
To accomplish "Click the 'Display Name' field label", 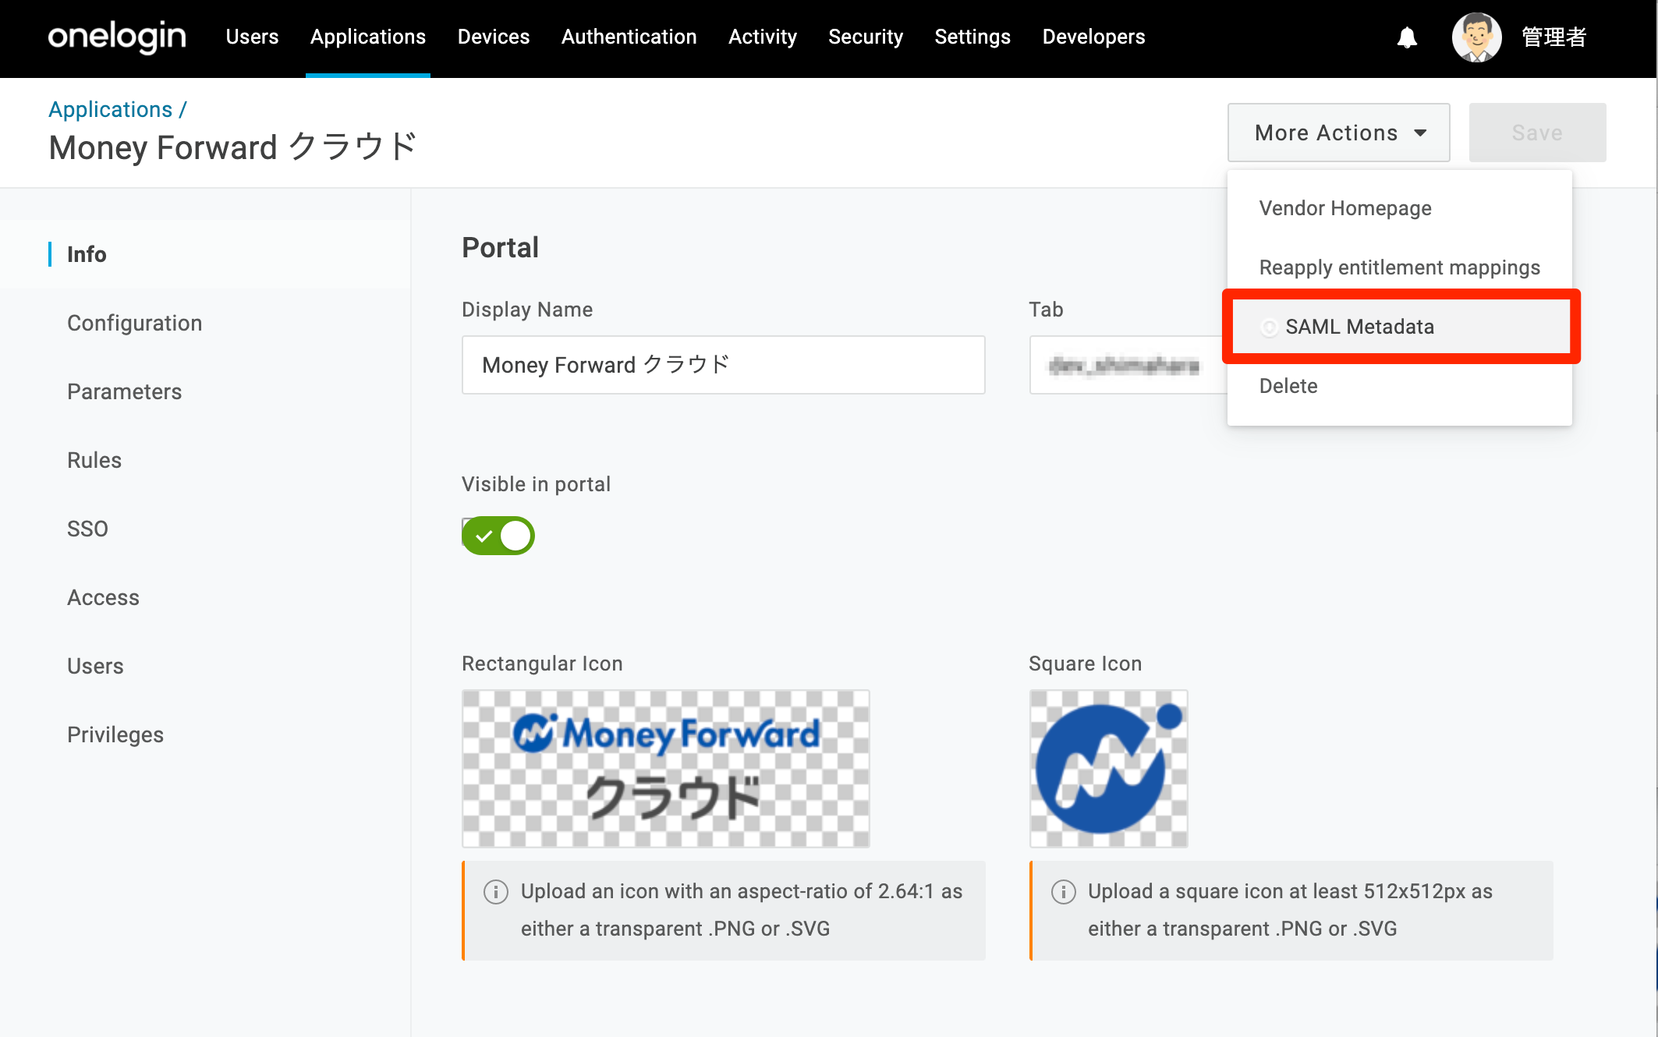I will click(x=527, y=310).
